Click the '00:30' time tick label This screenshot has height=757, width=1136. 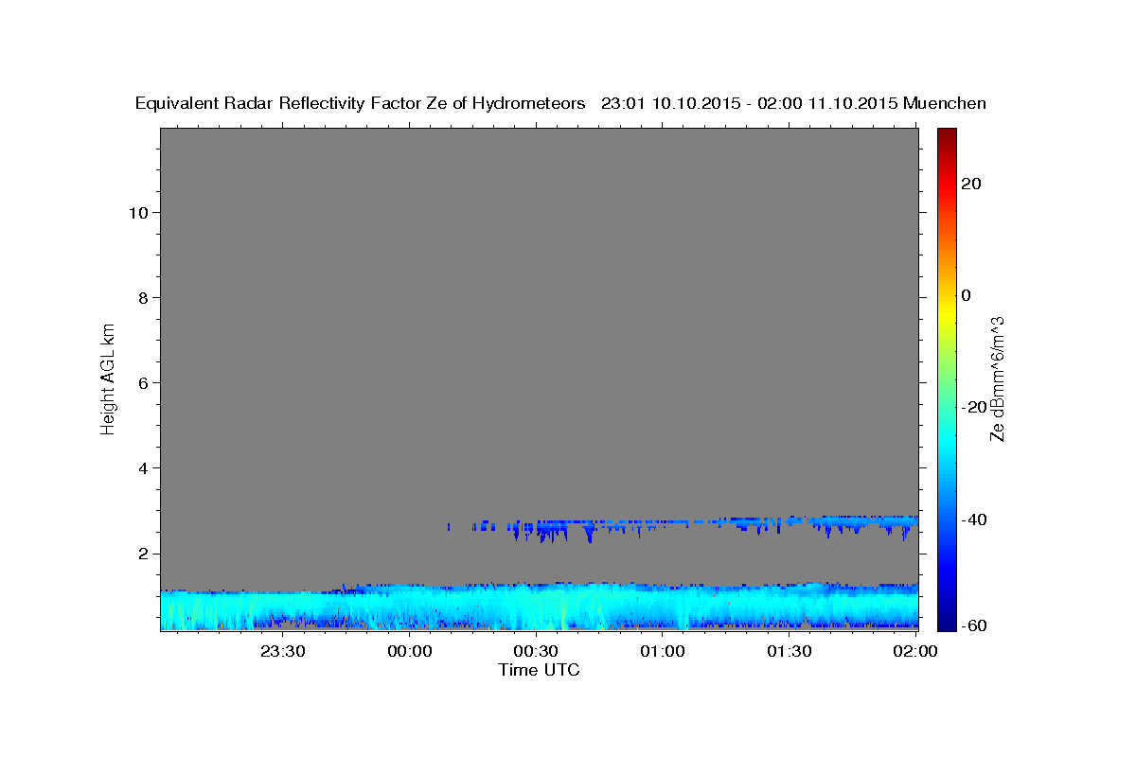pos(536,651)
